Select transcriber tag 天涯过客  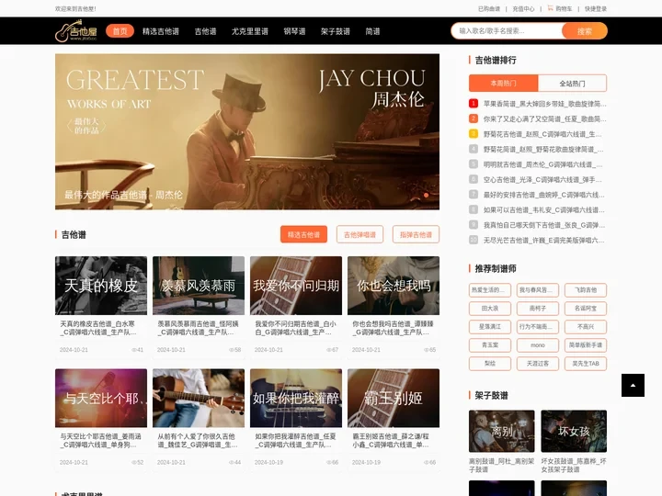coord(538,363)
